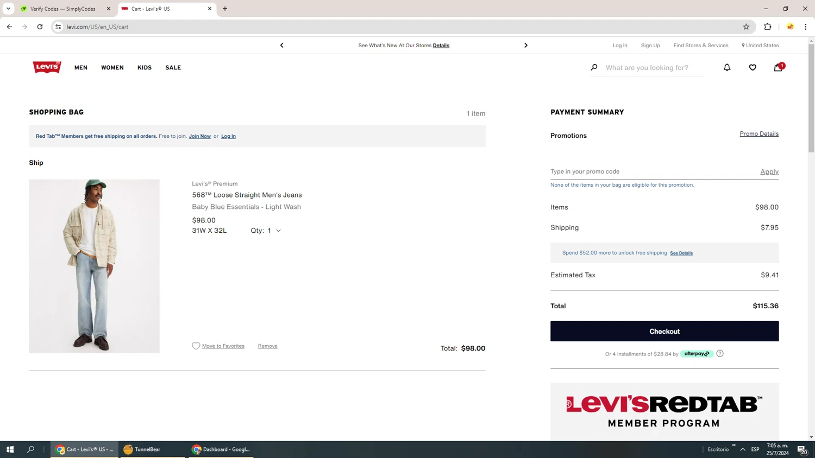Open TunnelBear in the taskbar
815x458 pixels.
(x=153, y=449)
